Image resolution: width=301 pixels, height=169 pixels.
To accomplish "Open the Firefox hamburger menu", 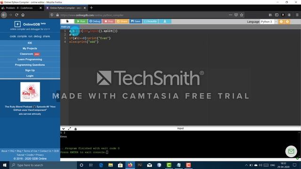I will pyautogui.click(x=297, y=15).
